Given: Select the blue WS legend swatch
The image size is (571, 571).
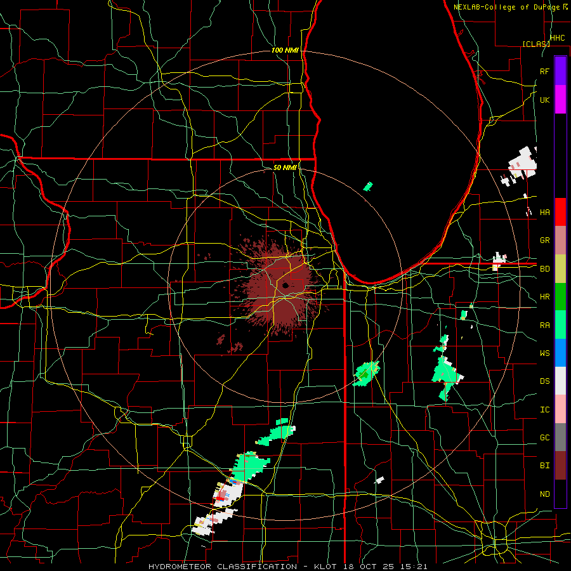Looking at the screenshot, I should click(560, 353).
